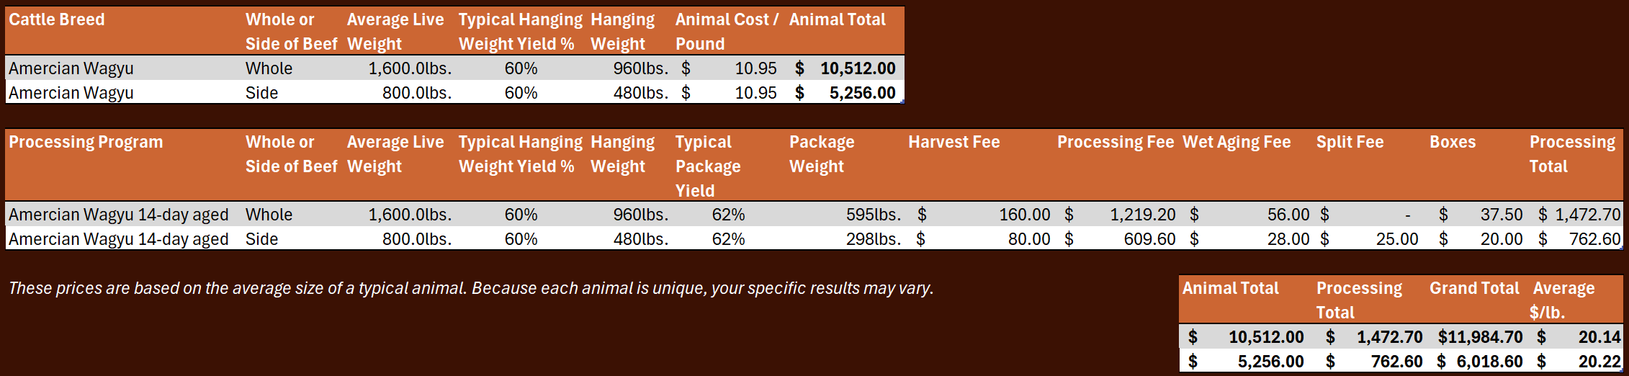
Task: Click the italic pricing disclaimer note
Action: [x=471, y=288]
